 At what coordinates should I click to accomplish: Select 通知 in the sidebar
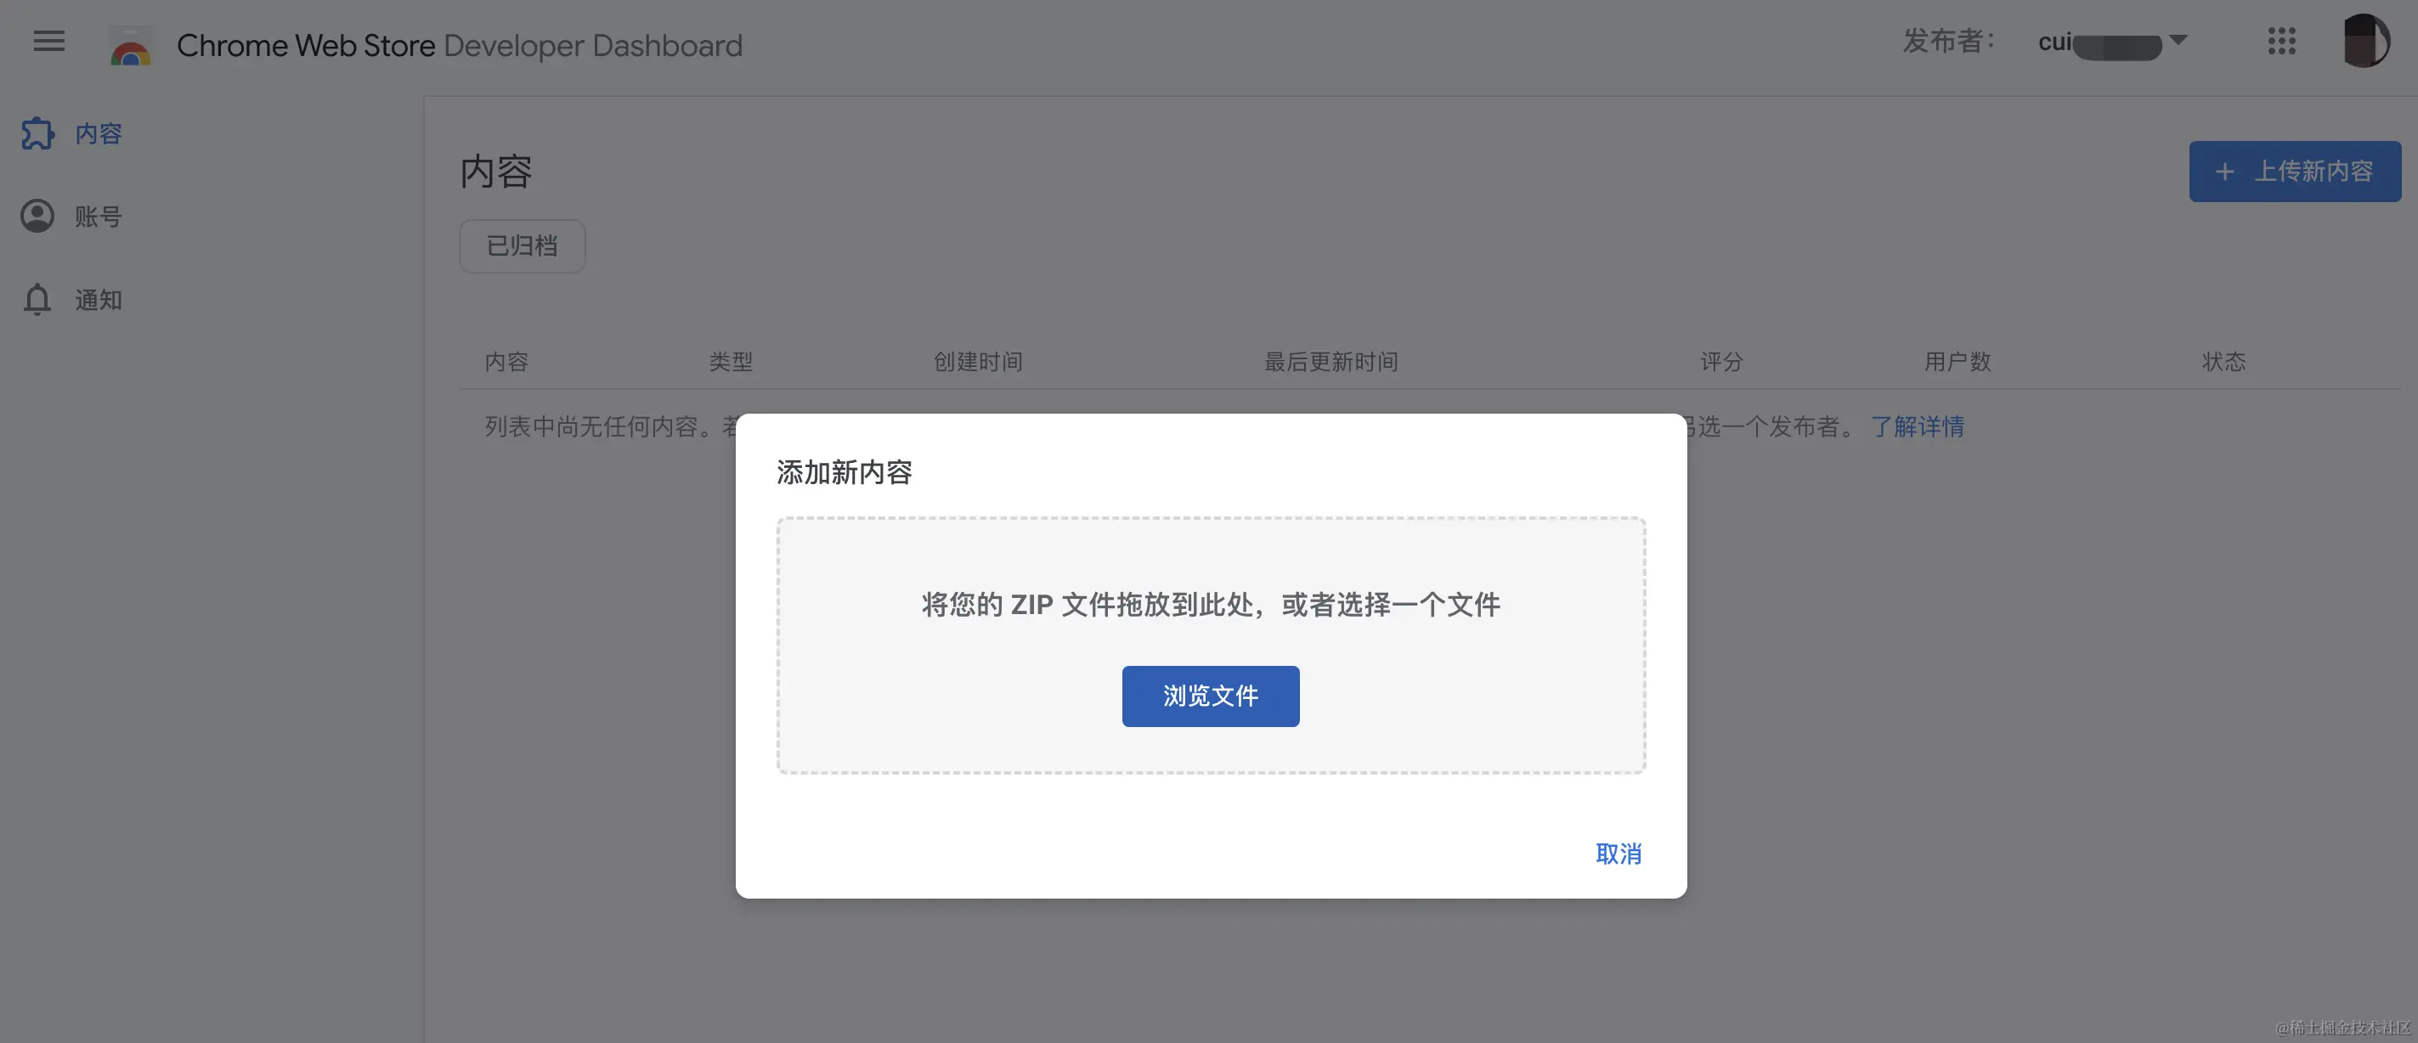pos(99,300)
